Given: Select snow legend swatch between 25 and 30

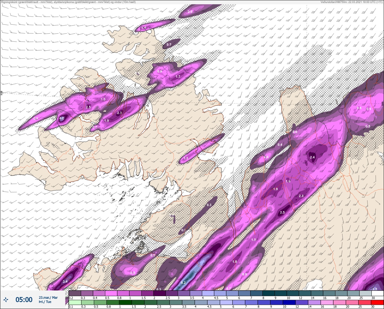Looking at the screenshot, I should point(366,293).
